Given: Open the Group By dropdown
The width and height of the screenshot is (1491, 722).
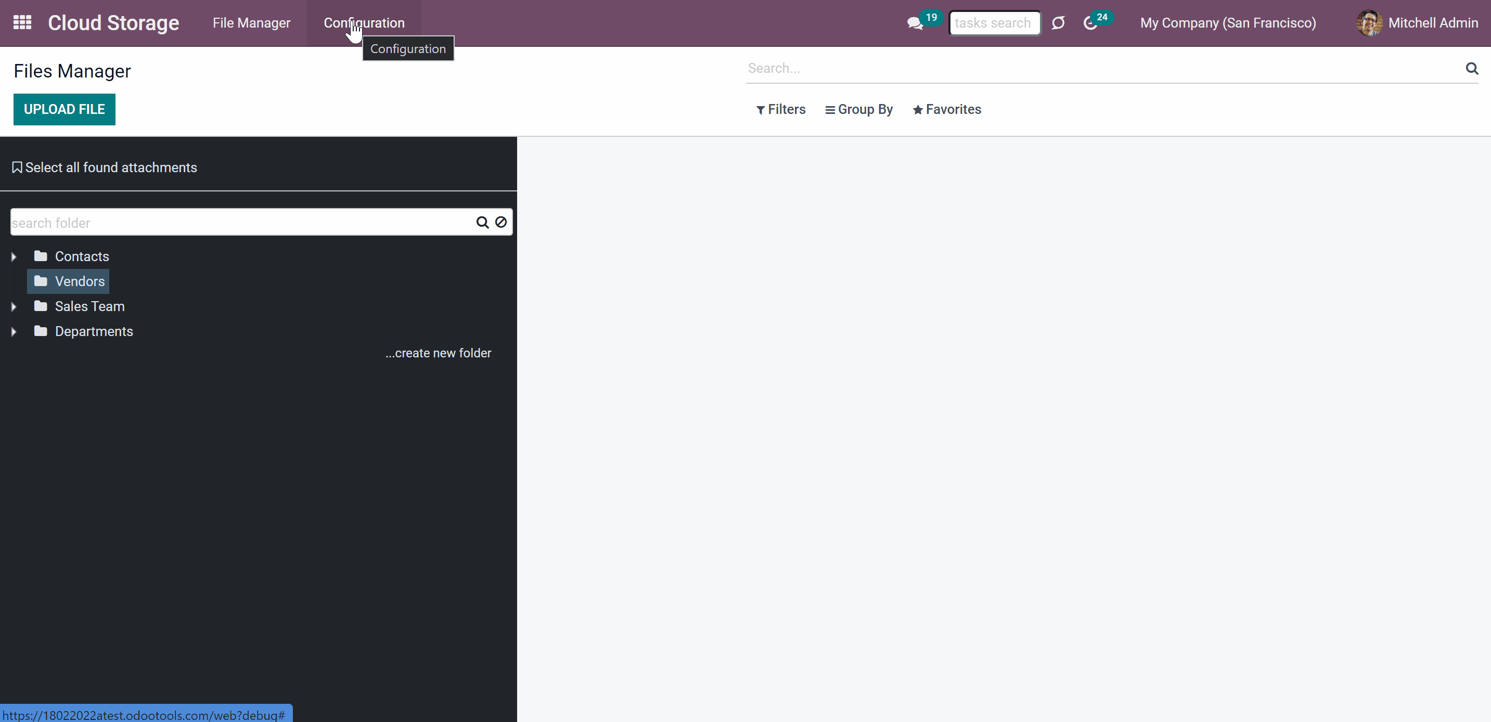Looking at the screenshot, I should [x=858, y=109].
